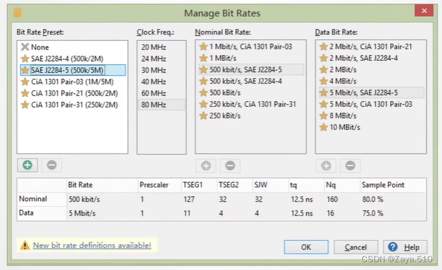Select data rate 2 Mbit/s, SAE J2284-4
The width and height of the screenshot is (442, 270).
point(371,58)
